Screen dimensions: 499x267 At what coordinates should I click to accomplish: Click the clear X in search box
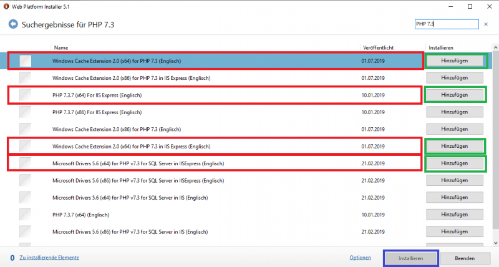[485, 24]
